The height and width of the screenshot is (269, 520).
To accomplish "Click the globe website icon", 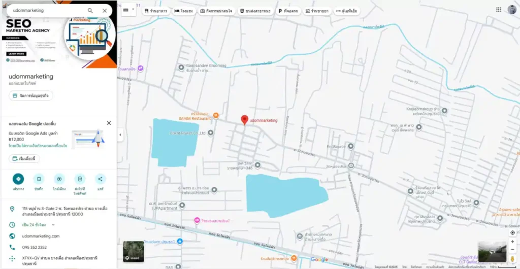I will click(12, 236).
